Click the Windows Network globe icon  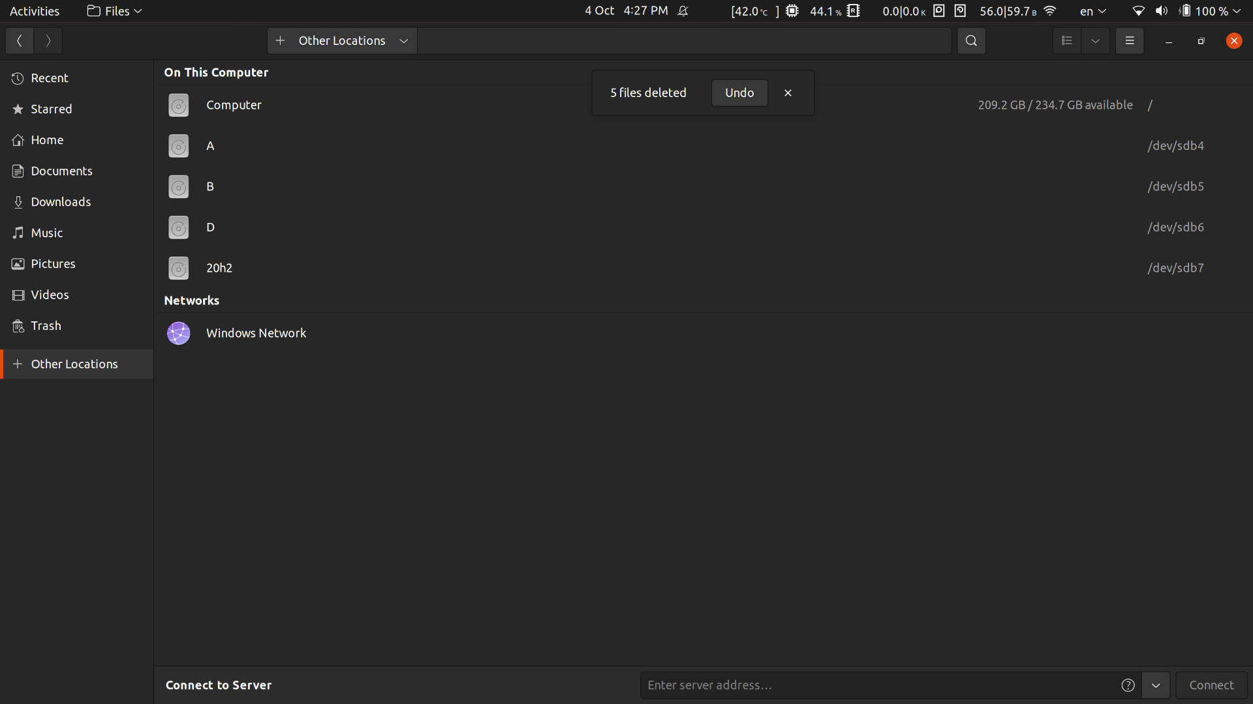[x=178, y=333]
